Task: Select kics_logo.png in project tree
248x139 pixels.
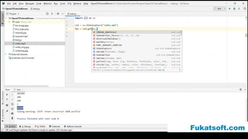Action: tap(22, 29)
